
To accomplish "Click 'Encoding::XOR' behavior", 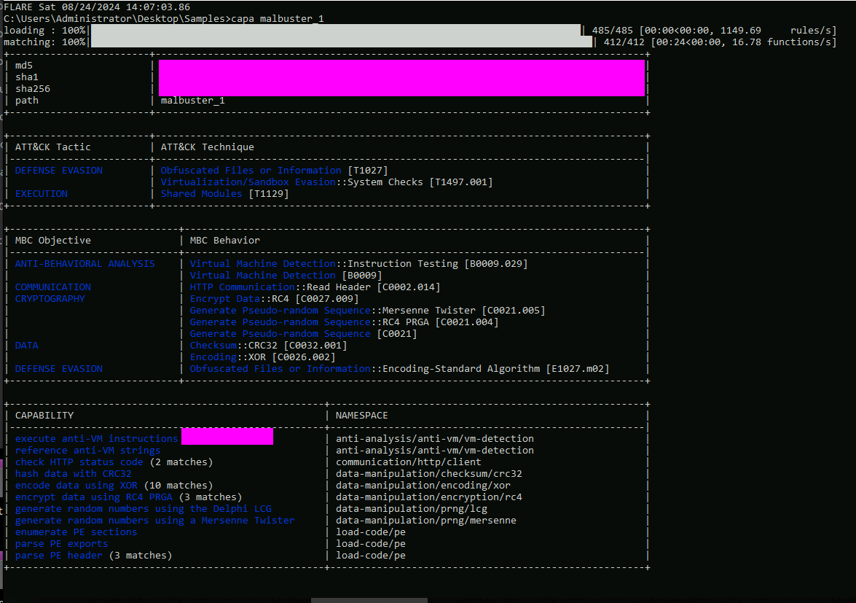I will point(262,357).
